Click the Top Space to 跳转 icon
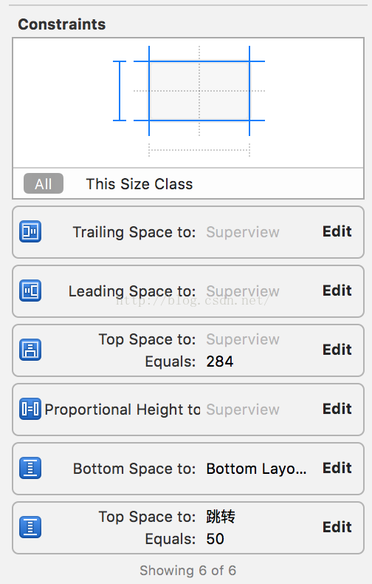The height and width of the screenshot is (584, 372). pos(30,527)
